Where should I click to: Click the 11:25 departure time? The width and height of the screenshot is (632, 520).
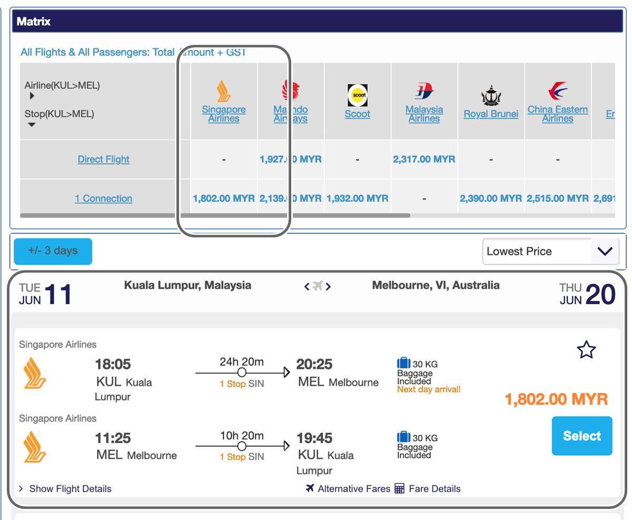[113, 438]
